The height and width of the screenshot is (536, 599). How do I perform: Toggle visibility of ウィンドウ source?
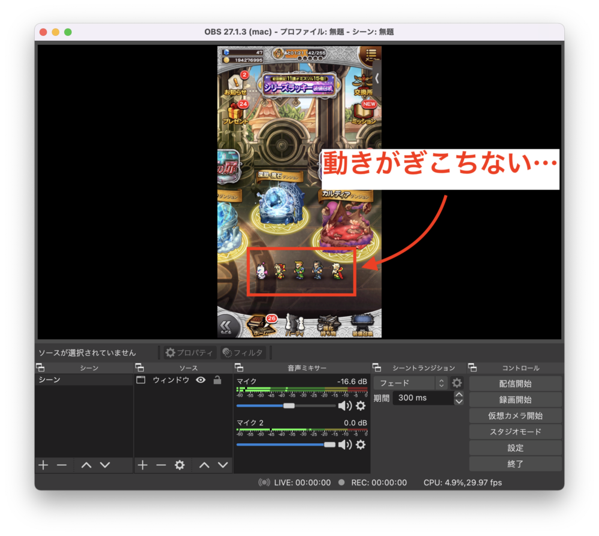(x=201, y=380)
